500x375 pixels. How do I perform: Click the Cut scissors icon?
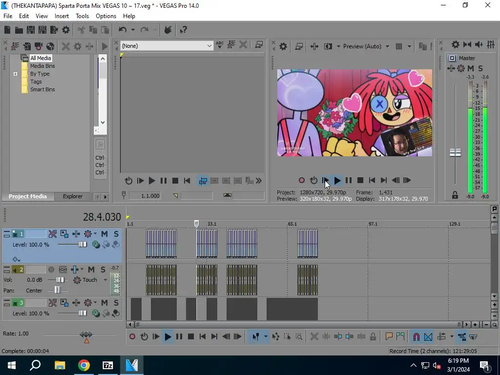click(x=81, y=30)
